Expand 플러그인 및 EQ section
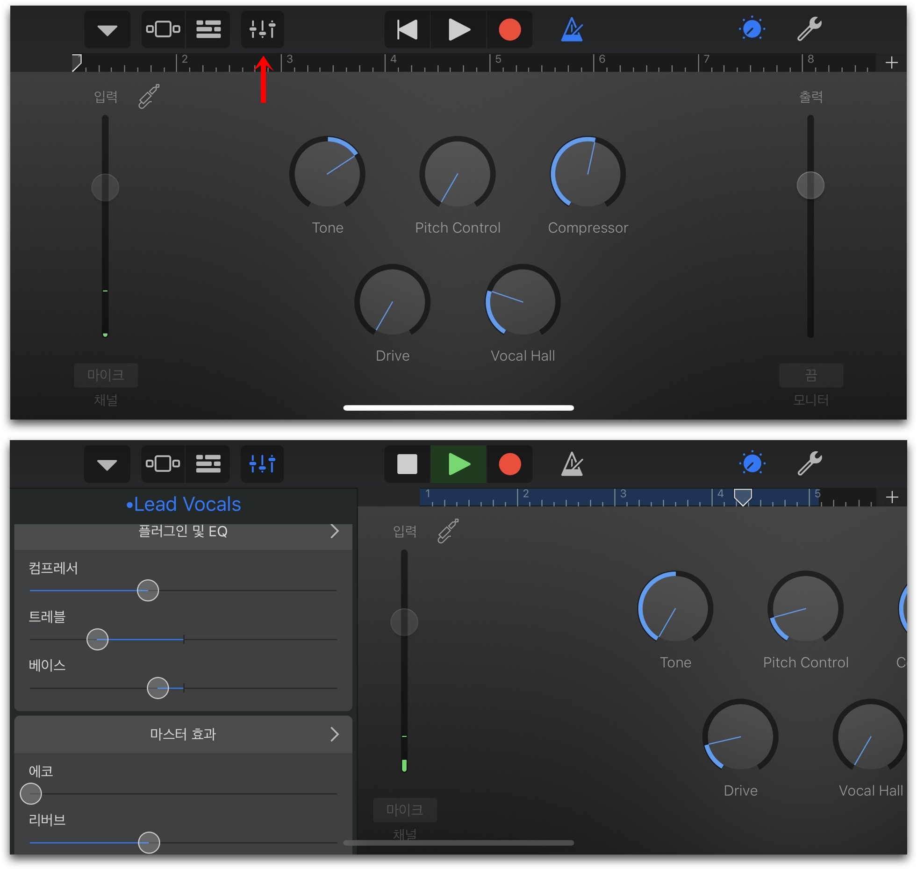 (183, 531)
